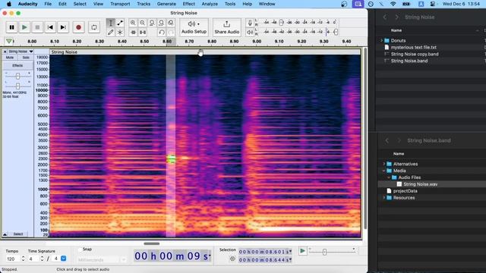Open the Tracks menu
The height and width of the screenshot is (273, 486).
(x=144, y=4)
